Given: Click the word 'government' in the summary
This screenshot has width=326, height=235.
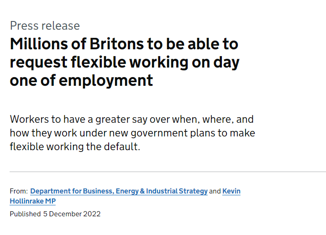Looking at the screenshot, I should click(159, 133).
